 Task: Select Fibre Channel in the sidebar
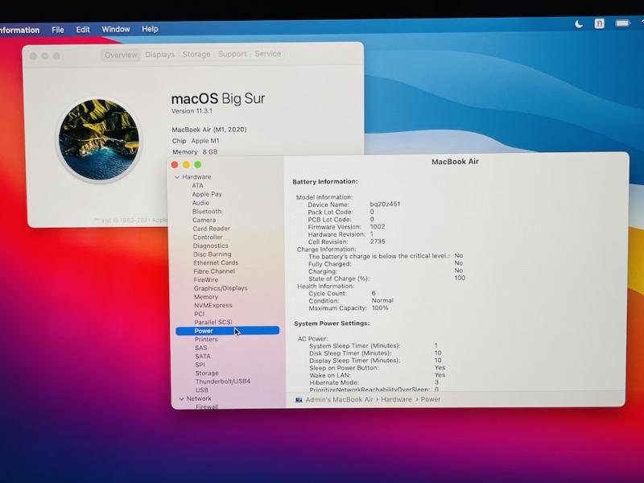pos(214,271)
